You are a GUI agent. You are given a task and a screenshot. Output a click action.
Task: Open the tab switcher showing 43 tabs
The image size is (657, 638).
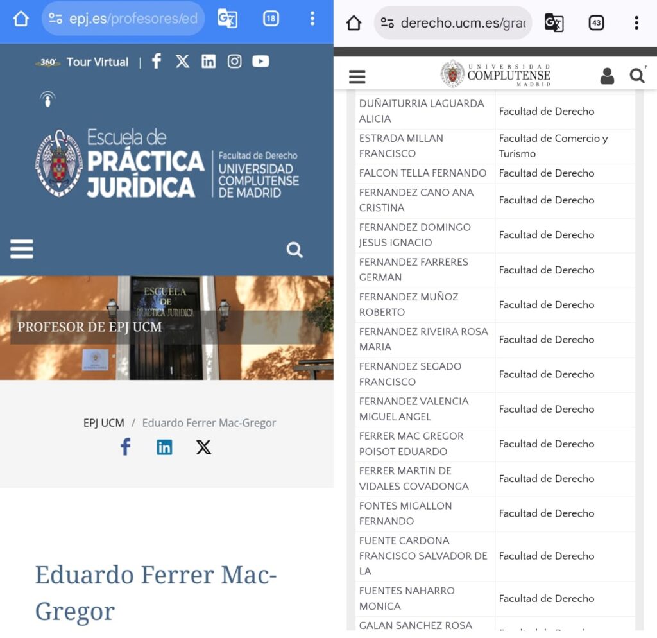(596, 22)
